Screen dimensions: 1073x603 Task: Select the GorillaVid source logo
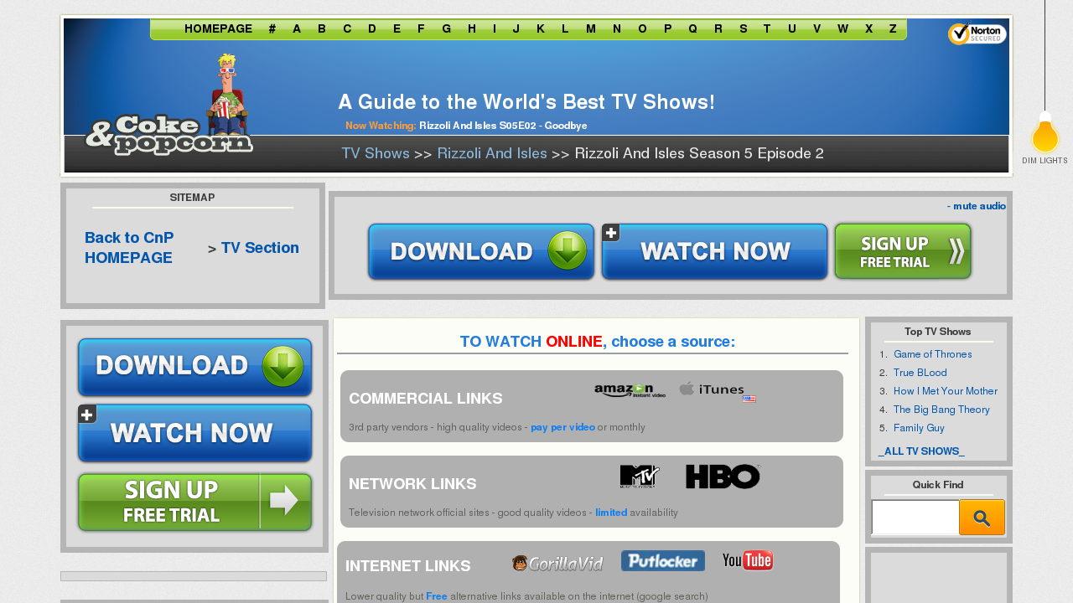(x=557, y=564)
